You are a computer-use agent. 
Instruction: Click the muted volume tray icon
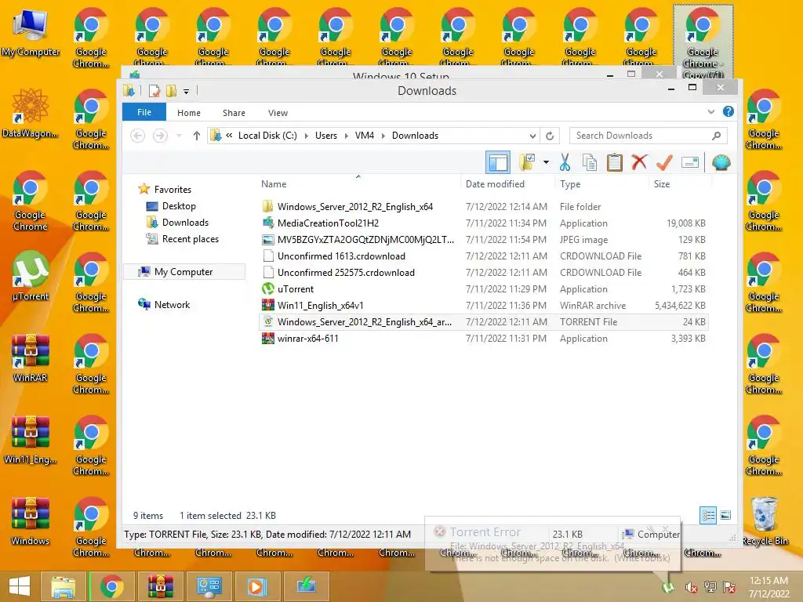click(692, 587)
